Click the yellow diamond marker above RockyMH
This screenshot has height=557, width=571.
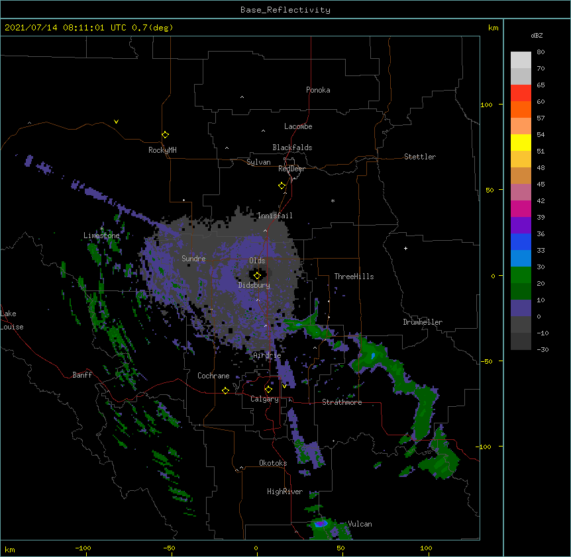click(165, 135)
